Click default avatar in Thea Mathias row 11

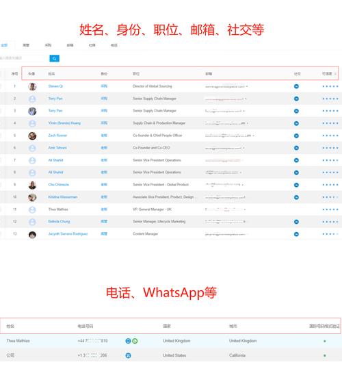click(x=32, y=209)
